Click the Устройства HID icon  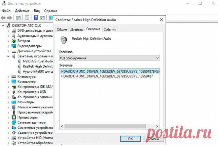pyautogui.click(x=14, y=138)
